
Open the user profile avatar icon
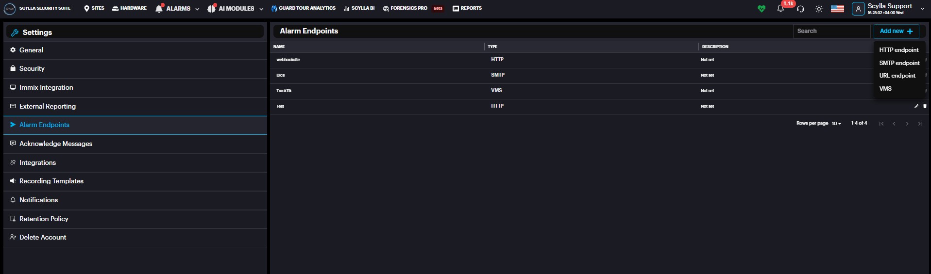[x=858, y=9]
